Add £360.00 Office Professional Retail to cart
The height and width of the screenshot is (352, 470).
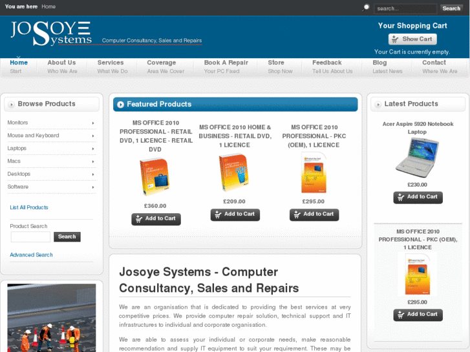click(156, 219)
